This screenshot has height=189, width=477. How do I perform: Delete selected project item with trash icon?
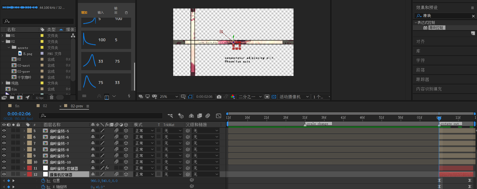[x=51, y=97]
